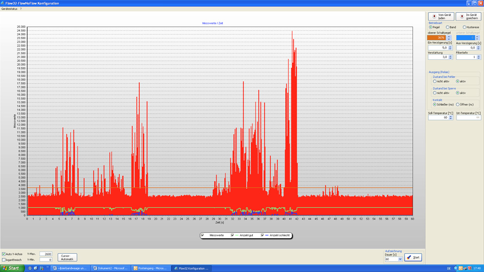Toggle the Auto Y-Achse checkbox
This screenshot has height=272, width=484.
4,254
